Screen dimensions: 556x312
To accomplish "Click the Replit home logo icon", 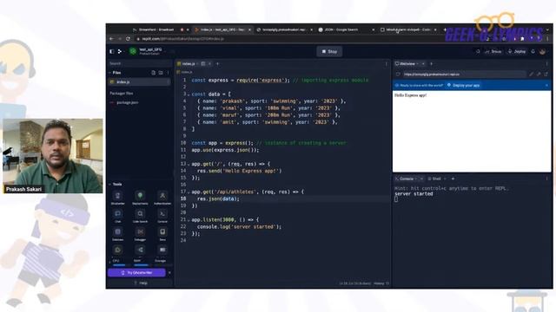I will click(120, 52).
